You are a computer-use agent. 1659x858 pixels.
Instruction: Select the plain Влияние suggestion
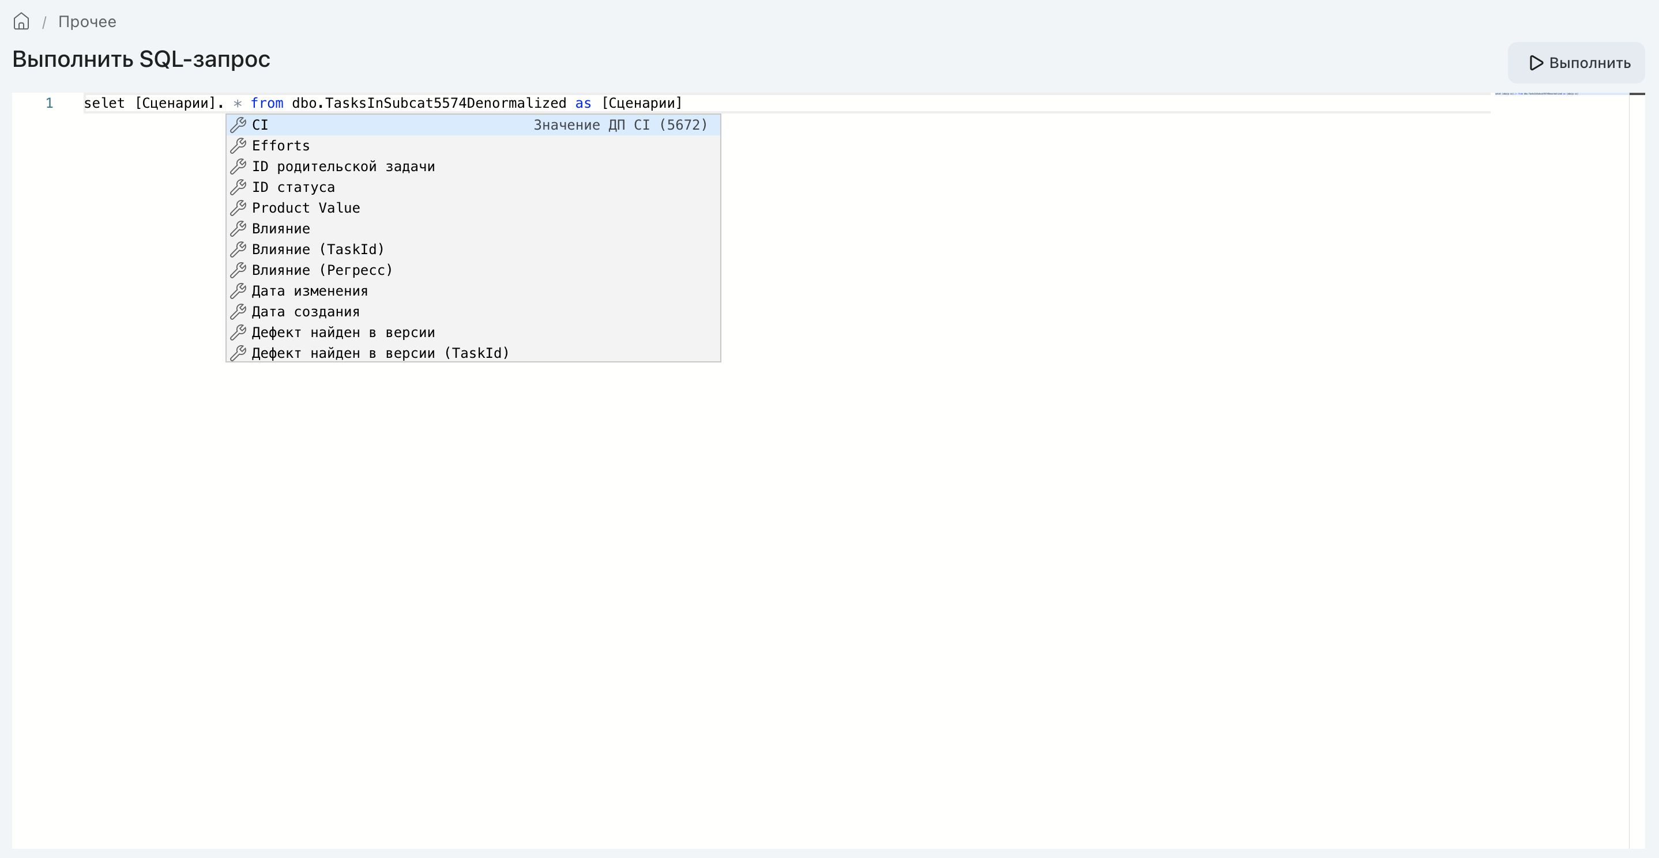(473, 229)
